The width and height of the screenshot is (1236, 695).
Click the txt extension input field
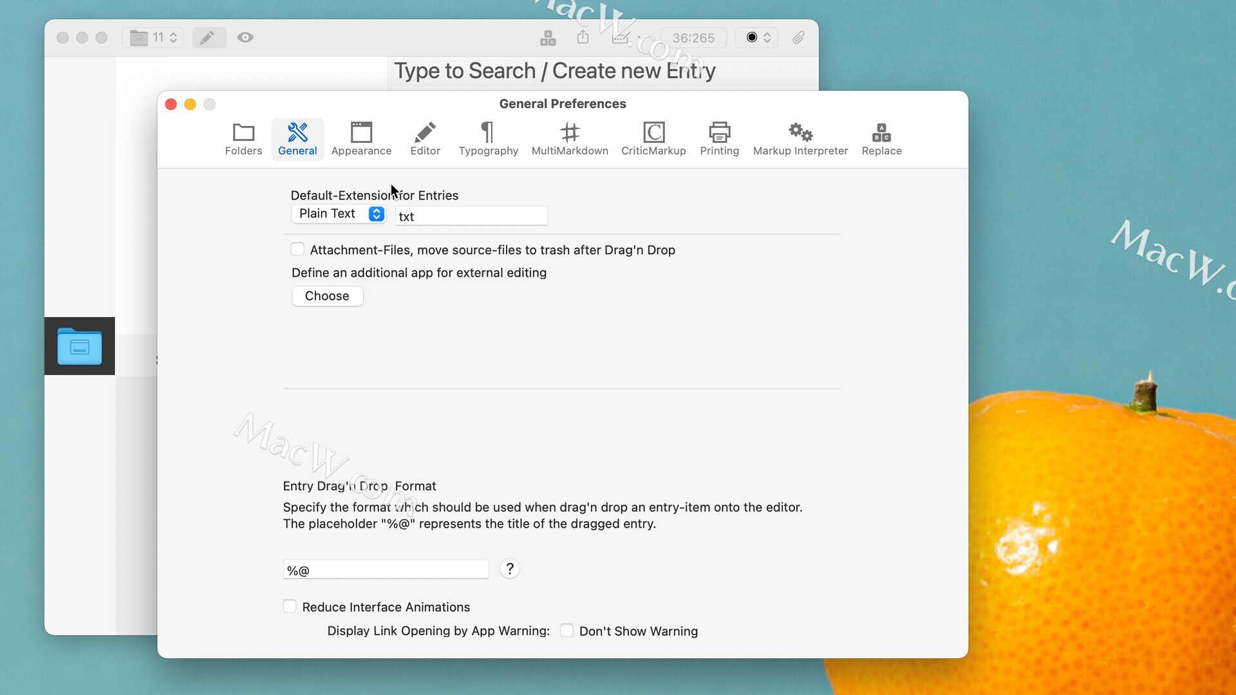click(x=471, y=216)
